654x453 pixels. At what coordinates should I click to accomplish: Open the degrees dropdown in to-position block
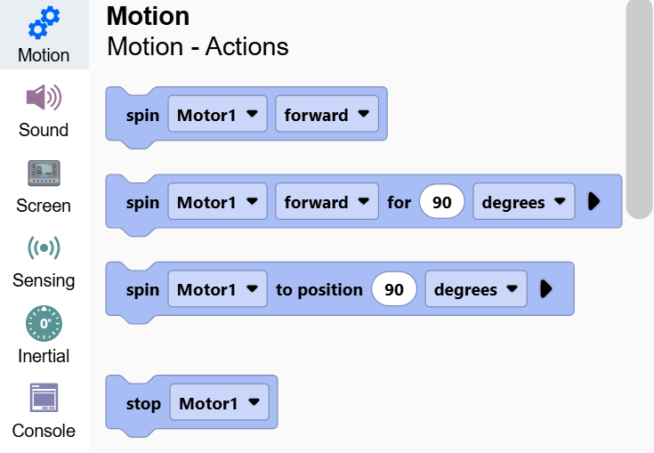pyautogui.click(x=476, y=288)
